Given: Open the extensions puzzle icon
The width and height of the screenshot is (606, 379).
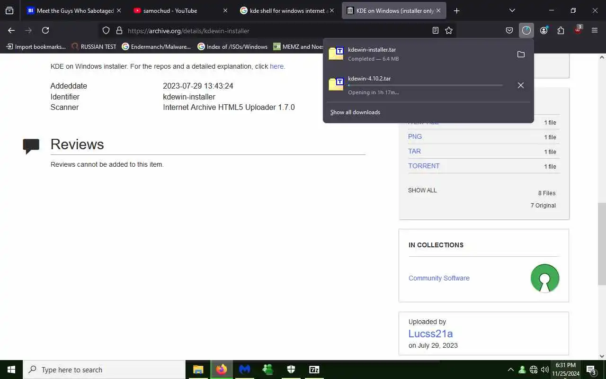Looking at the screenshot, I should point(561,30).
